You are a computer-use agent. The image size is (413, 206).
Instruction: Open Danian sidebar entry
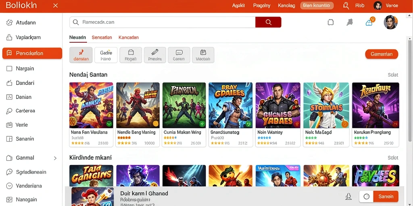19,97
